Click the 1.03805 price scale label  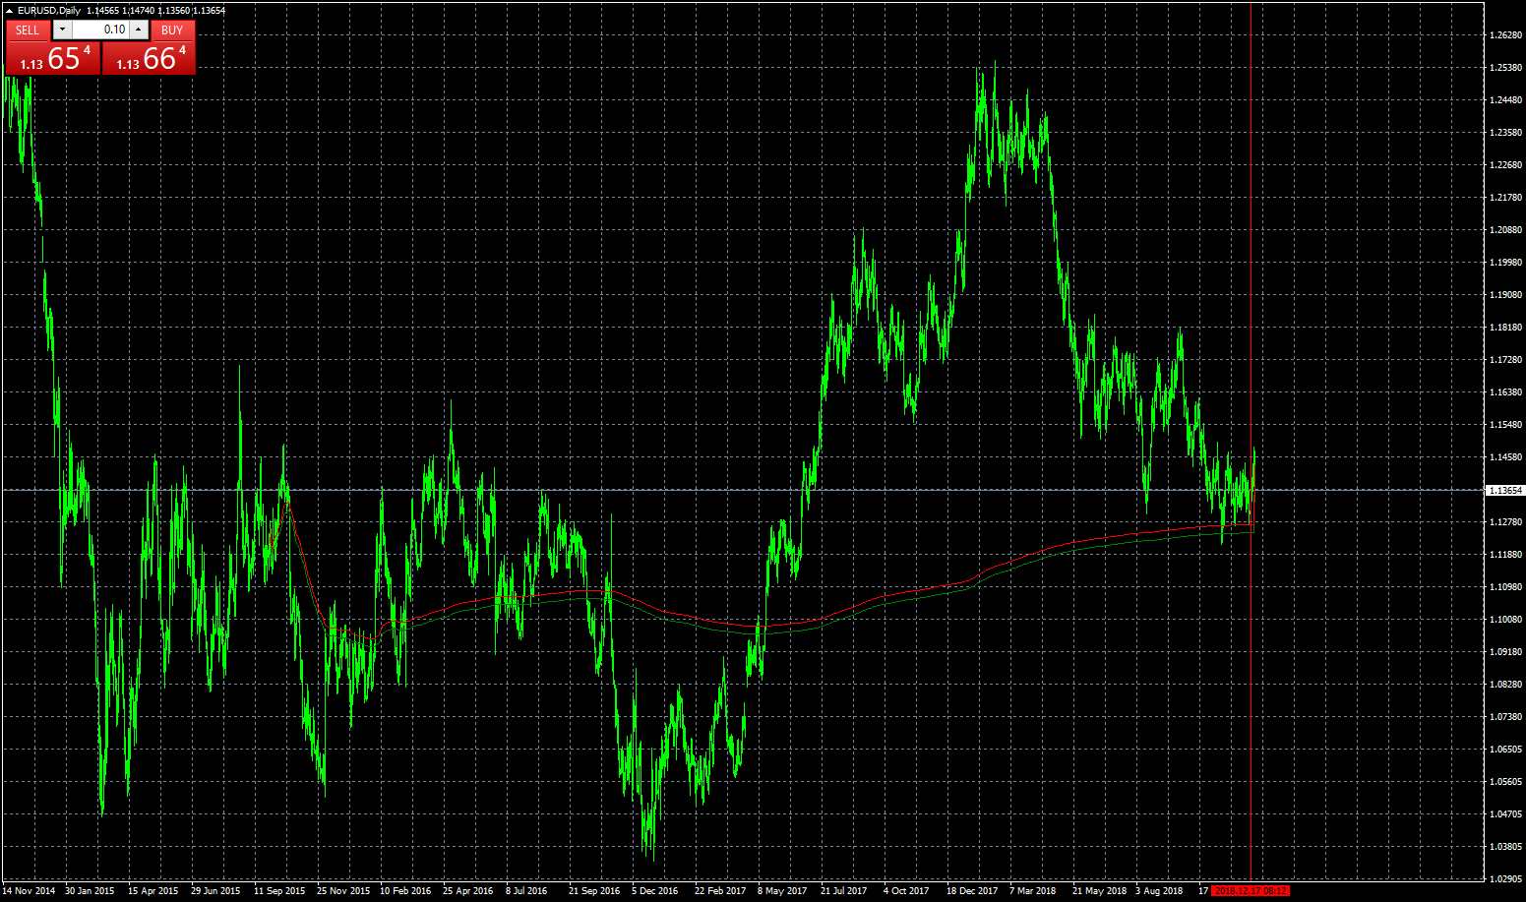click(x=1506, y=847)
